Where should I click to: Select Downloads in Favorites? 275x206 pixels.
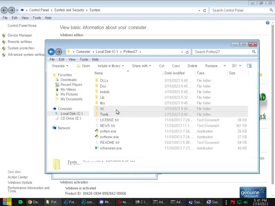click(x=68, y=80)
